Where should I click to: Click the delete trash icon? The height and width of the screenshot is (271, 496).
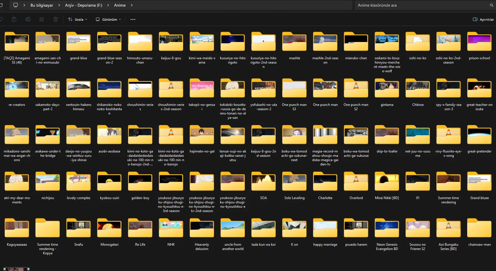(x=56, y=19)
